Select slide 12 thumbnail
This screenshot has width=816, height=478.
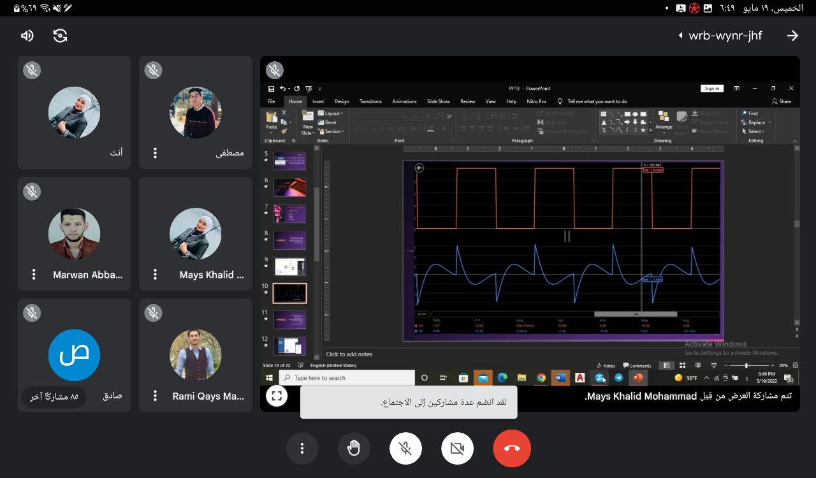(x=289, y=345)
